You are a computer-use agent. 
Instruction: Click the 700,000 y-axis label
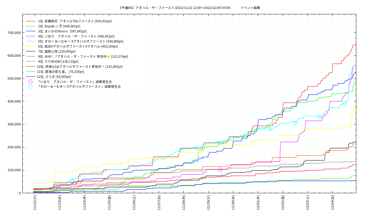(x=15, y=33)
